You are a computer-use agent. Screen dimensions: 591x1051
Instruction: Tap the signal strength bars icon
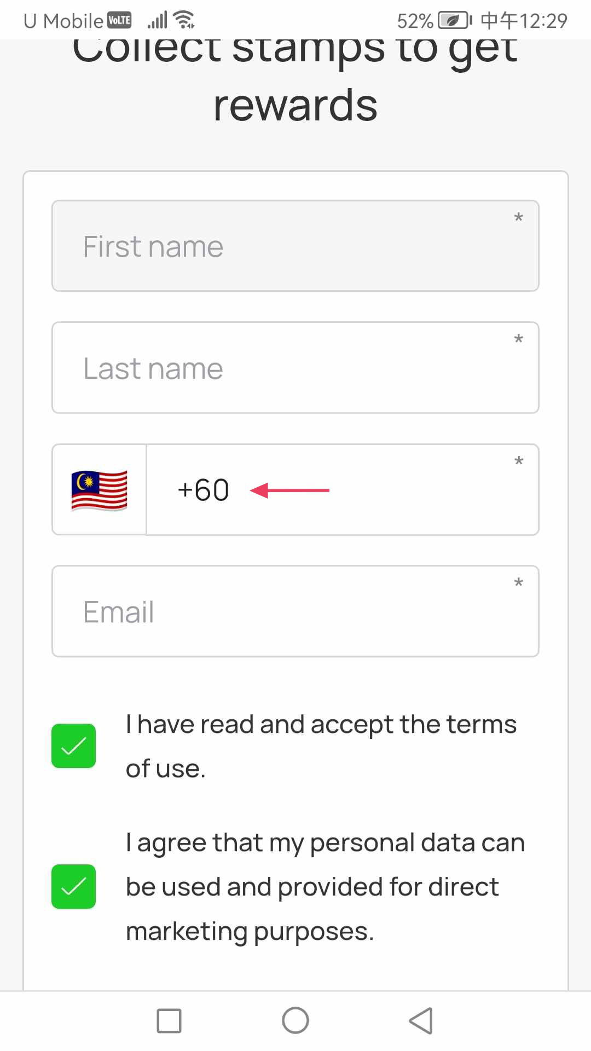coord(157,20)
